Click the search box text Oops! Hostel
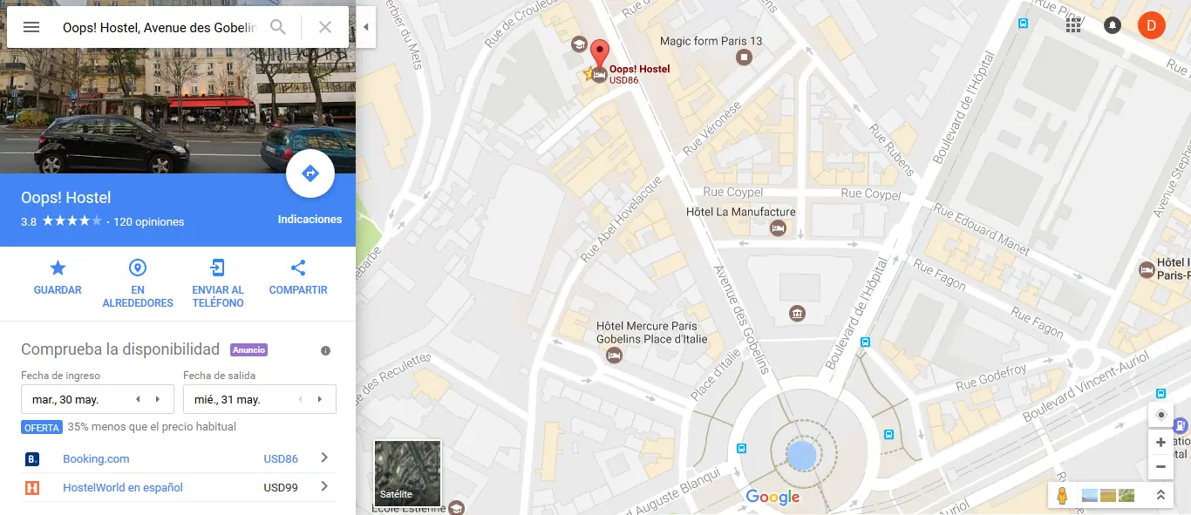 [160, 27]
